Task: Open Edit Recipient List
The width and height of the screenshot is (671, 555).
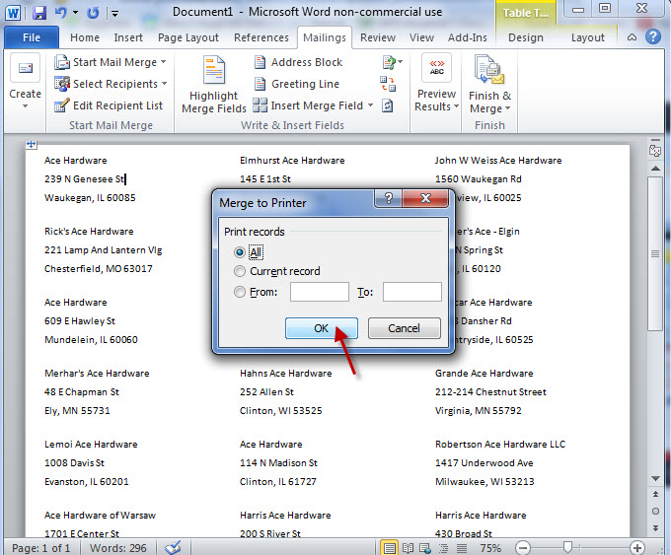Action: 109,105
